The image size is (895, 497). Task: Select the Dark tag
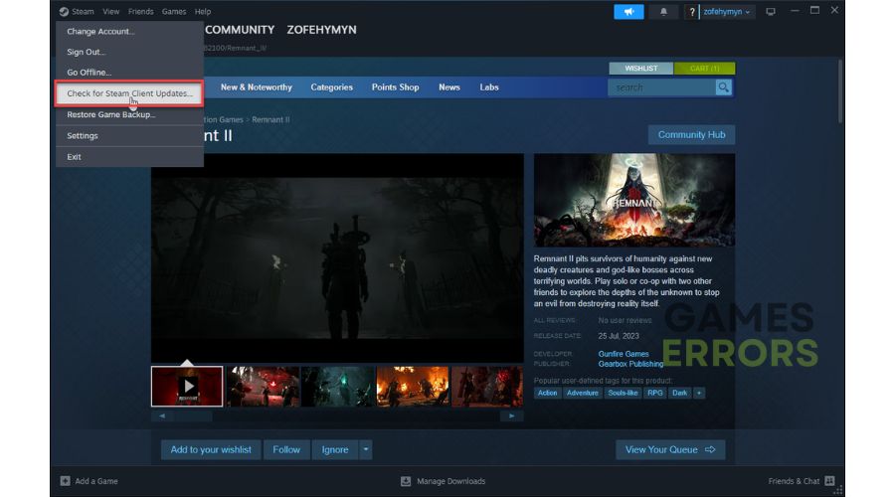click(680, 393)
